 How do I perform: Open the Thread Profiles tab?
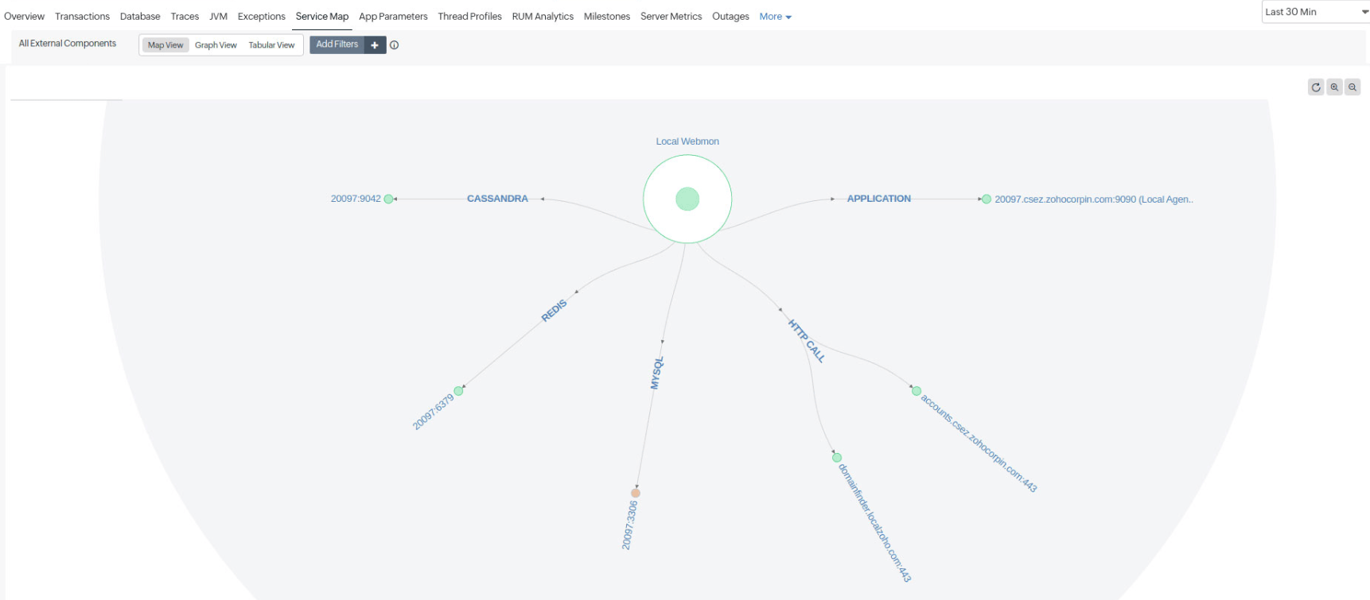point(469,17)
